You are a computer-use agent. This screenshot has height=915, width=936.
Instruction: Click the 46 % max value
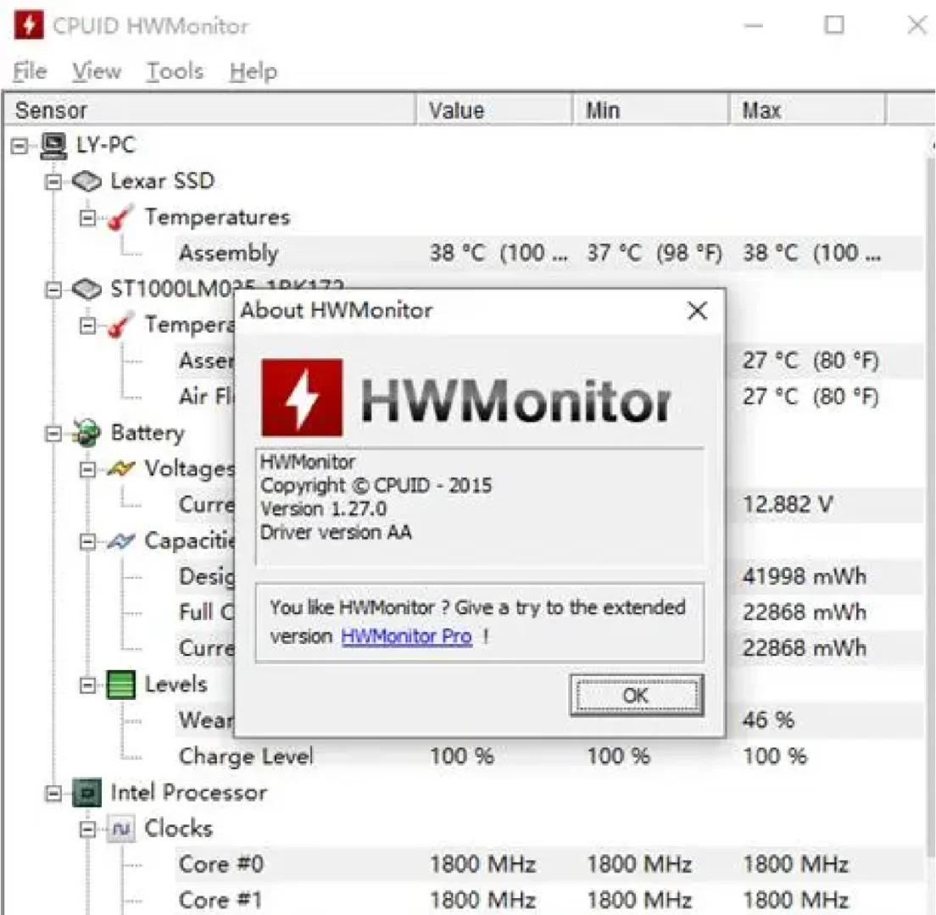click(768, 720)
